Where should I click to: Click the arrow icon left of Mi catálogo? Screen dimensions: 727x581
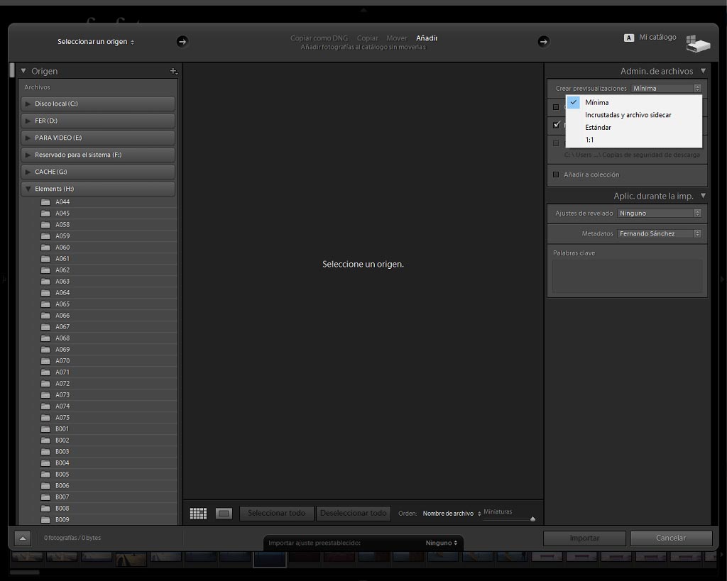click(543, 42)
